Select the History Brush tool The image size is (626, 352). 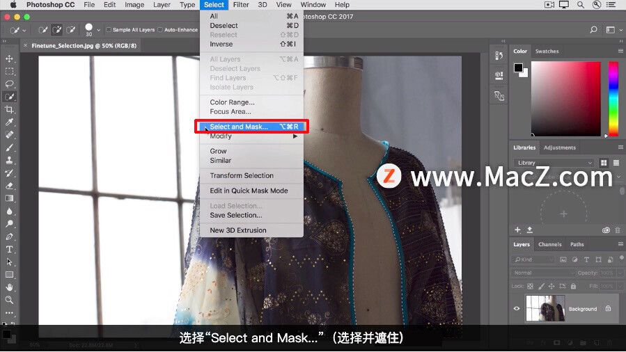[9, 173]
